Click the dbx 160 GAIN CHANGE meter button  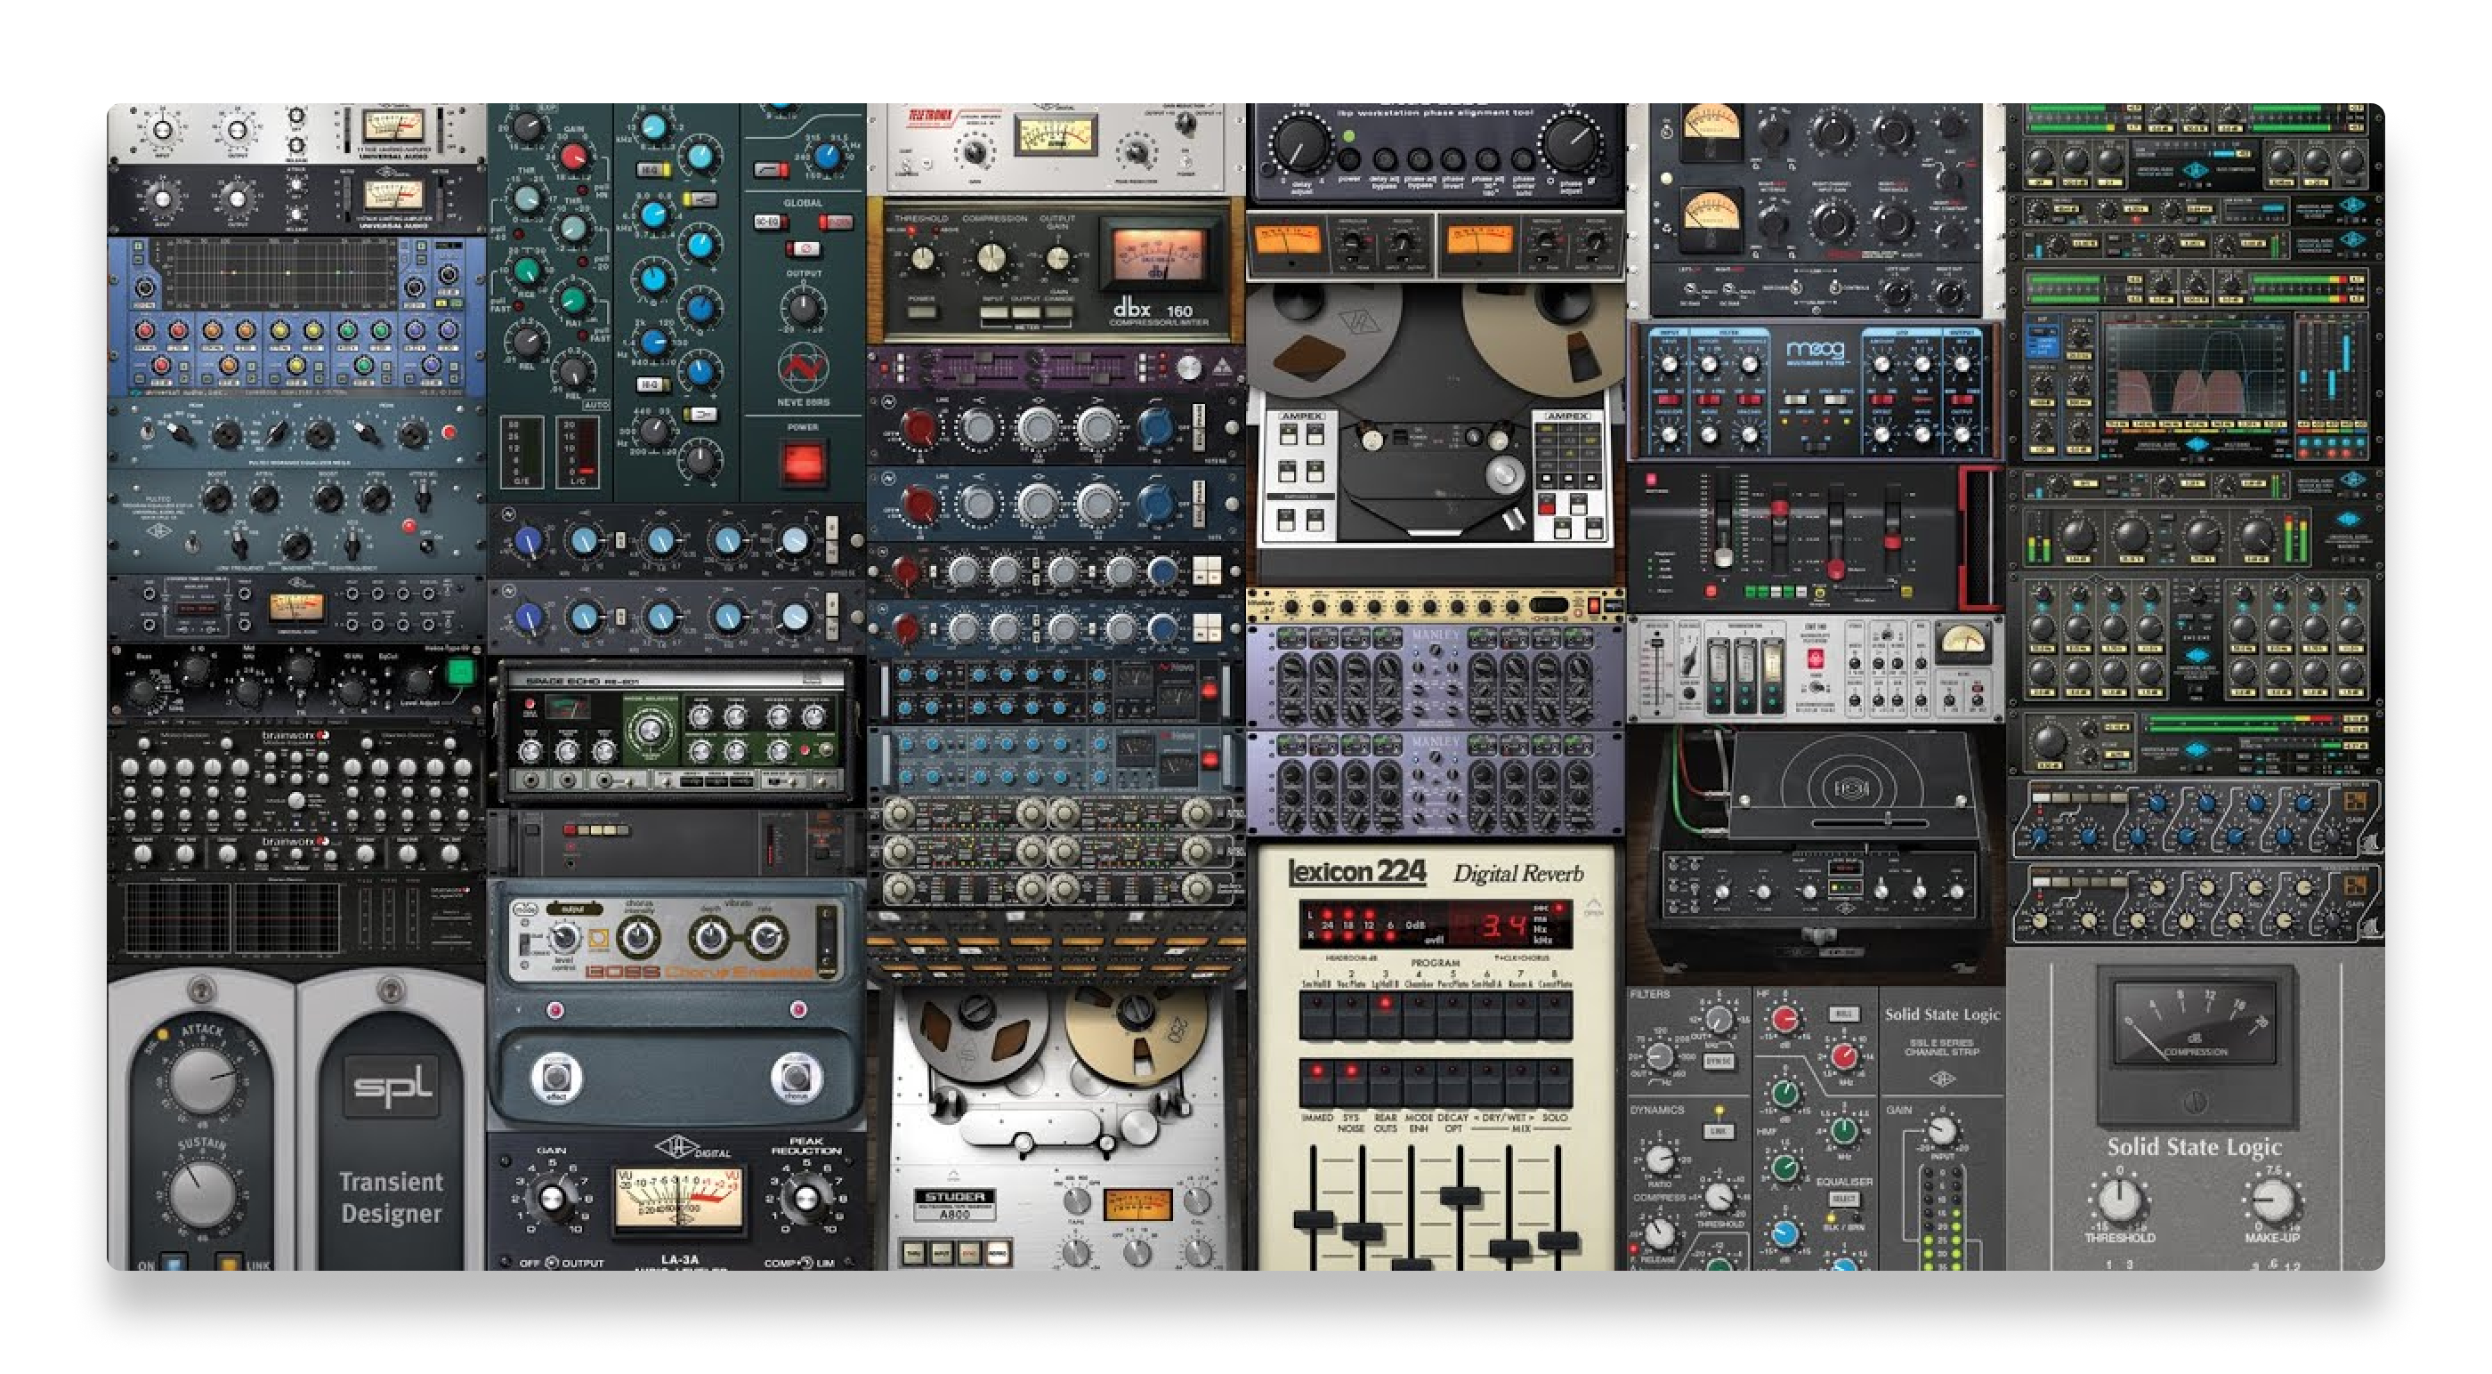1057,311
